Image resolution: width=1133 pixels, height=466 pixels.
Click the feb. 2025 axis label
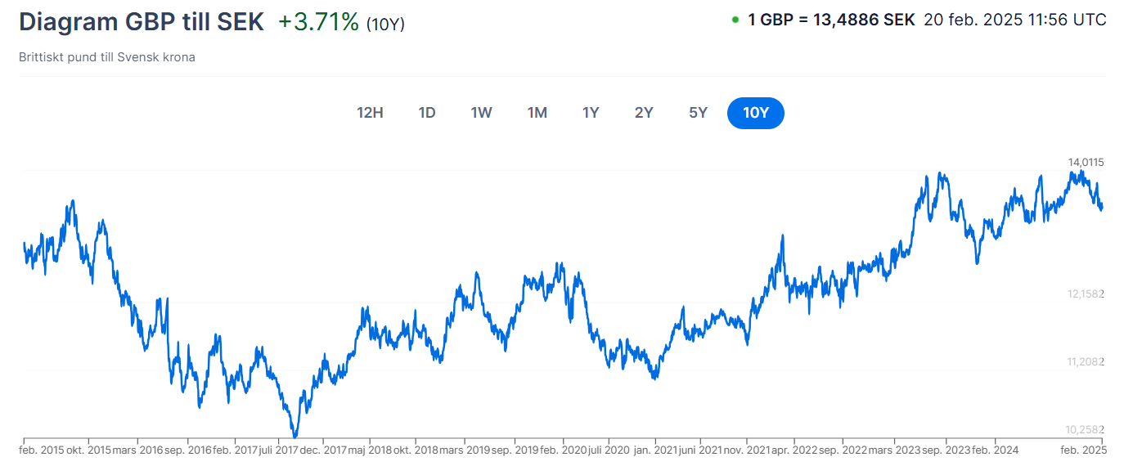(x=1084, y=450)
